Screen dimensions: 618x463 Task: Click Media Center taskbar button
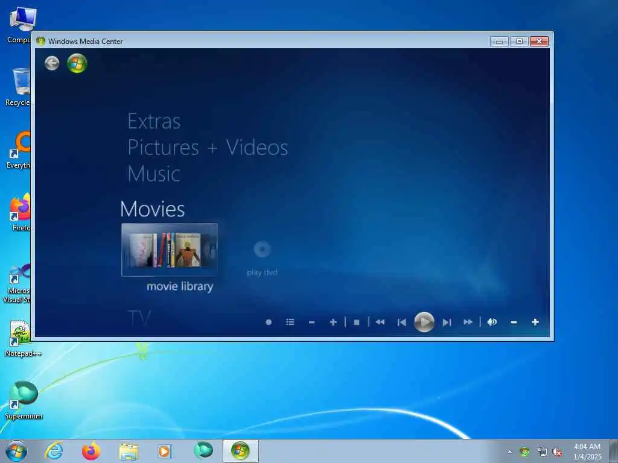[240, 451]
